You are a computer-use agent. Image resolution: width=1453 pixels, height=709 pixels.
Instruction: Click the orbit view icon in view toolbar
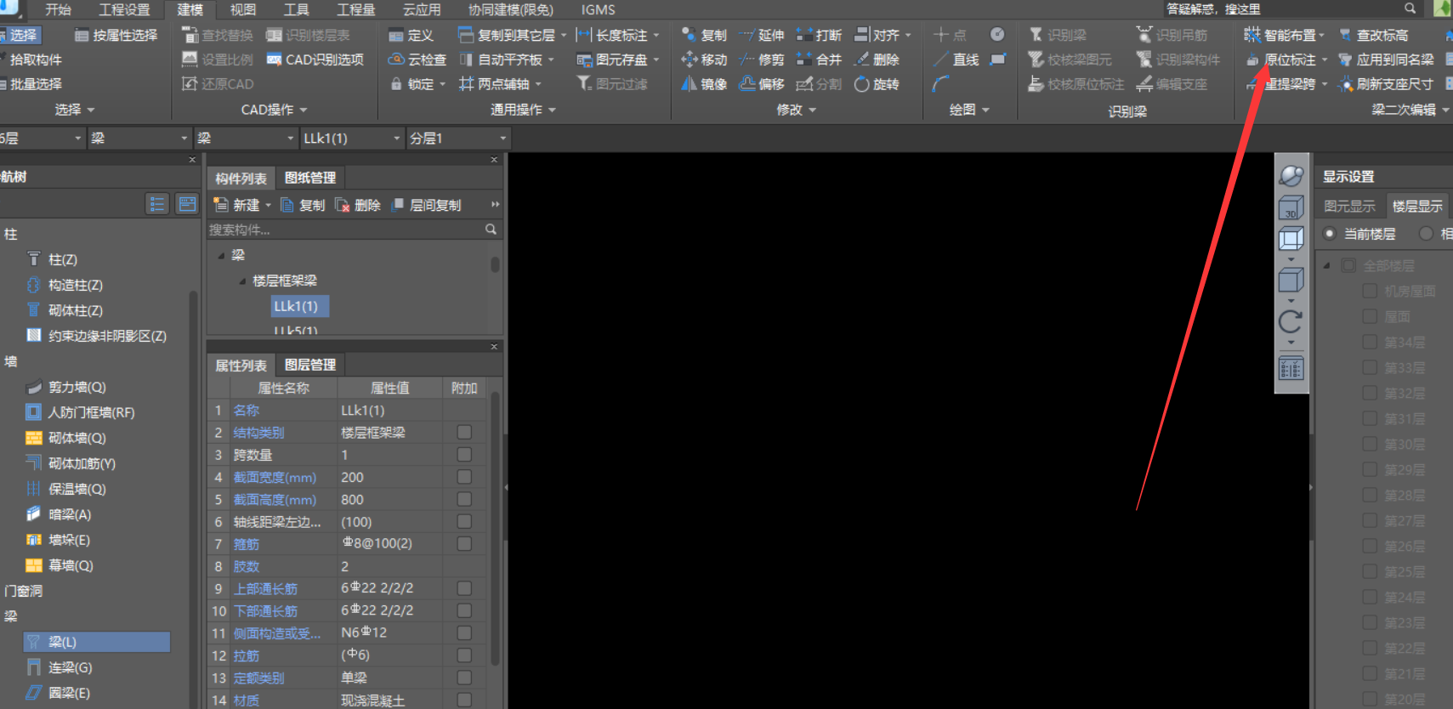click(x=1291, y=176)
